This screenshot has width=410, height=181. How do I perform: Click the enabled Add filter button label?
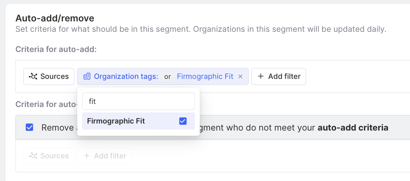tap(284, 76)
